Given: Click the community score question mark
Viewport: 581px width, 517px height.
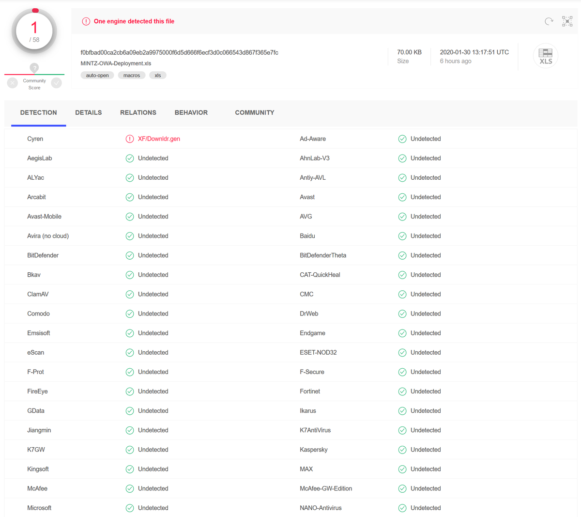Looking at the screenshot, I should (34, 68).
